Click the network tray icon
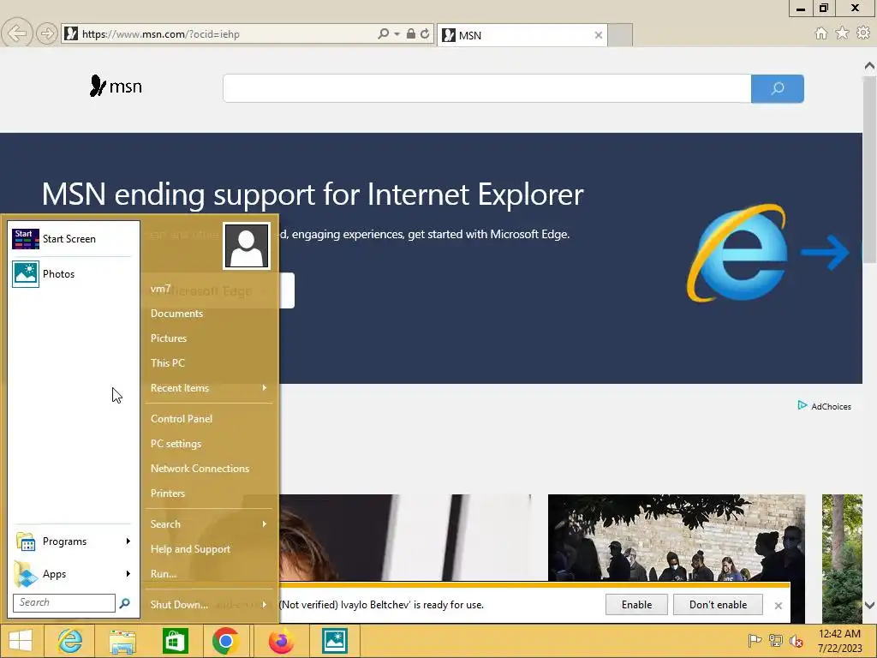The width and height of the screenshot is (877, 658). coord(776,641)
